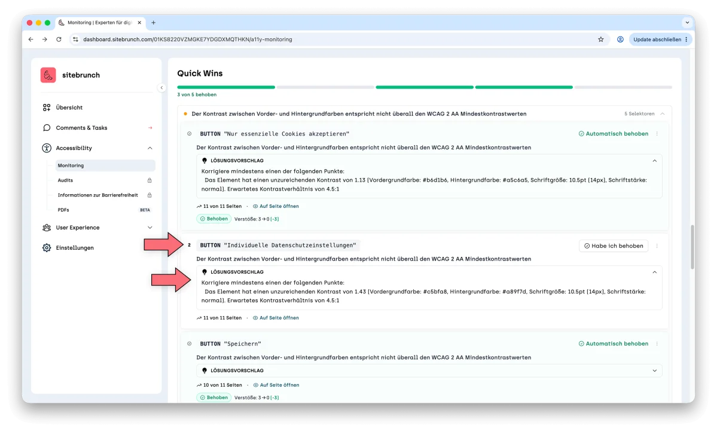Click the lock icon beside Audits

149,180
